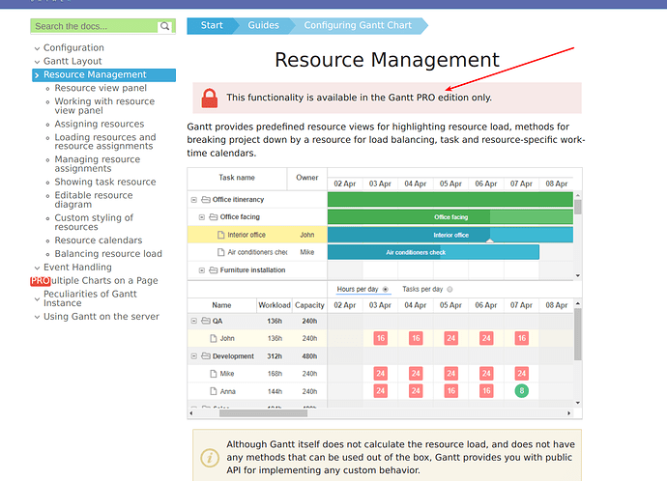Image resolution: width=667 pixels, height=481 pixels.
Task: Click the search magnifier icon
Action: pos(165,26)
